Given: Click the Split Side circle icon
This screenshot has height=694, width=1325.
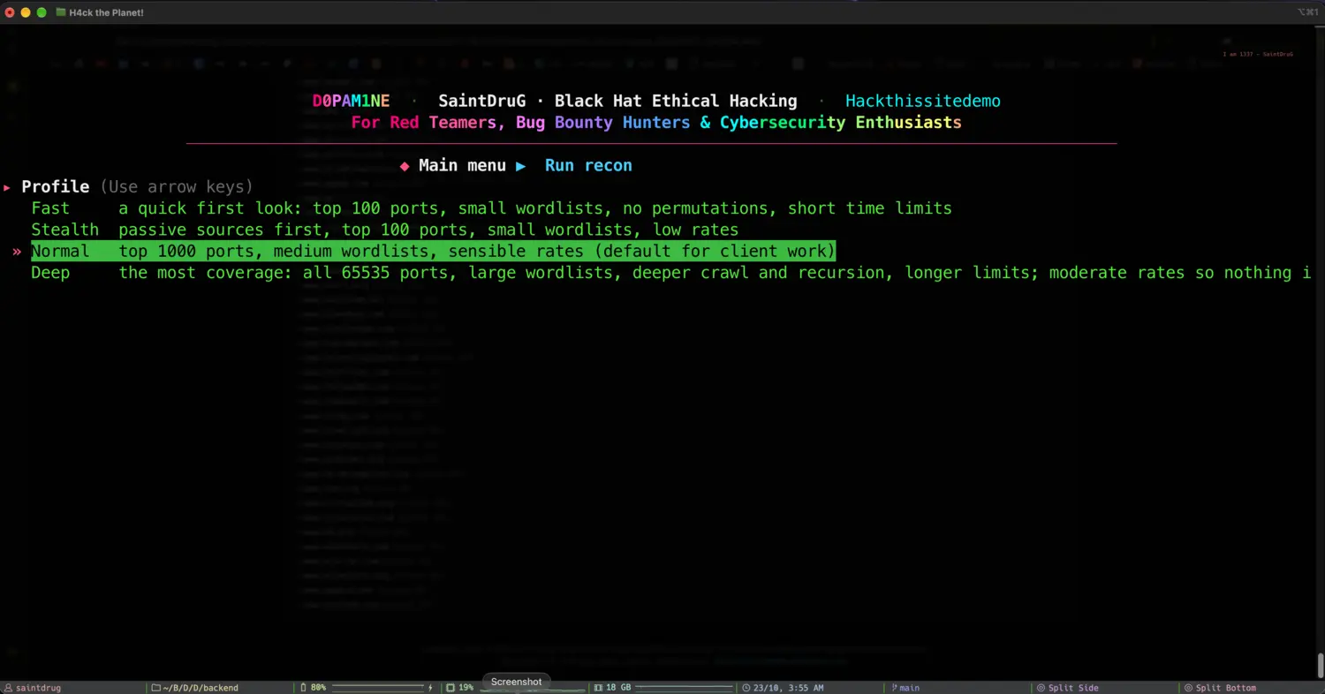Looking at the screenshot, I should [1041, 688].
